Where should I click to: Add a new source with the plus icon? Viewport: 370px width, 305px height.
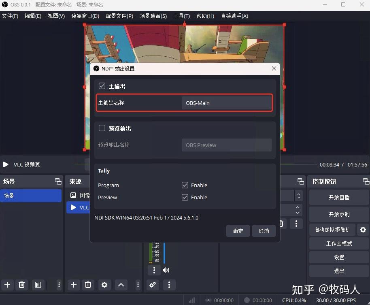pyautogui.click(x=73, y=285)
